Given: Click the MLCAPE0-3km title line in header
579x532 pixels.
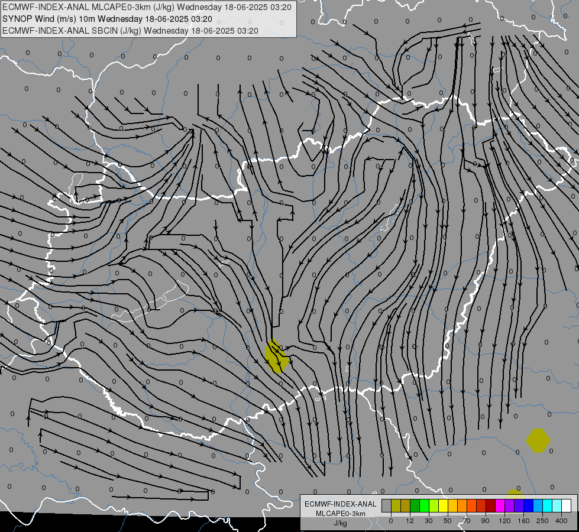Looking at the screenshot, I should point(147,7).
